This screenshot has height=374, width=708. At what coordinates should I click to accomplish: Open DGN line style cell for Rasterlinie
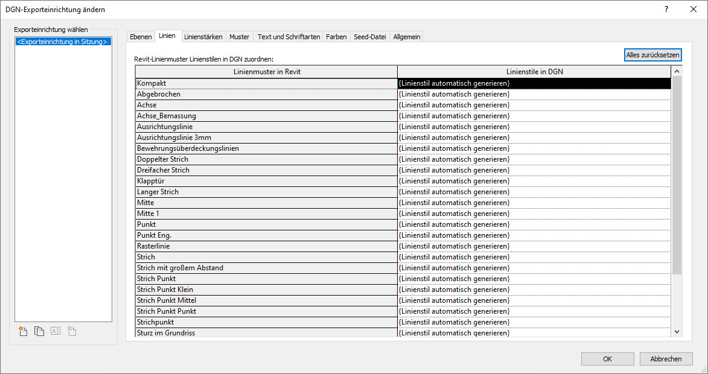(534, 246)
